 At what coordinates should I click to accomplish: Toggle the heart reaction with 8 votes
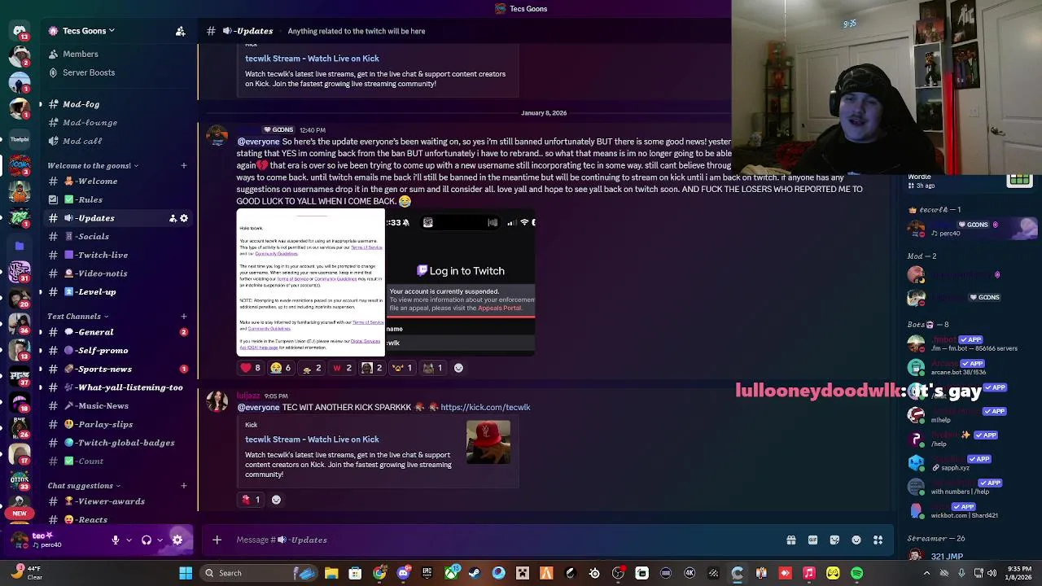pyautogui.click(x=251, y=368)
